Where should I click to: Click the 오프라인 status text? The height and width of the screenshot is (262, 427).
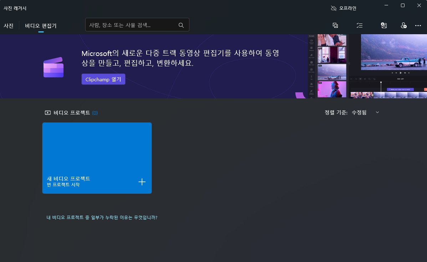click(x=348, y=8)
